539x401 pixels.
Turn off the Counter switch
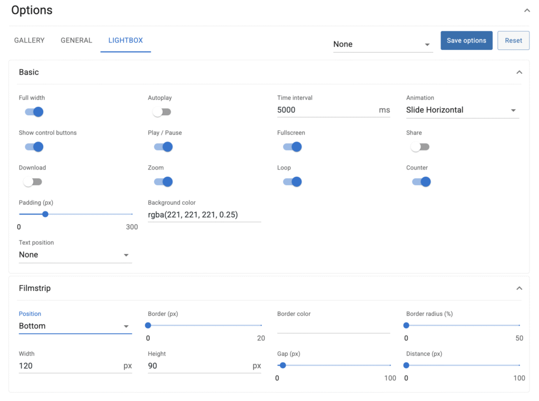[x=422, y=182]
